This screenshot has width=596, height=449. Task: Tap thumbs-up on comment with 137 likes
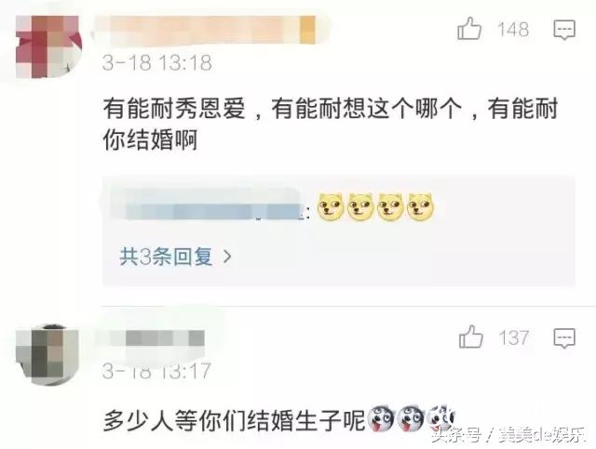pos(470,337)
